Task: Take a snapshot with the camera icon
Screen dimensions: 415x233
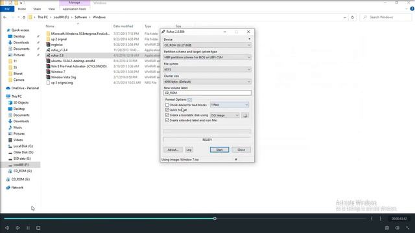Action: 387,228
